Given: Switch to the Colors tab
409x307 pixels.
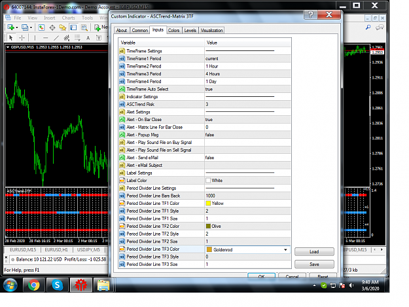Looking at the screenshot, I should pyautogui.click(x=173, y=30).
